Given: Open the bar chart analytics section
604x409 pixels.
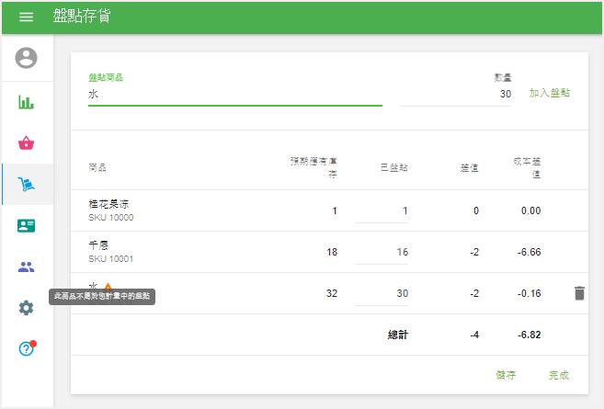Looking at the screenshot, I should (27, 101).
